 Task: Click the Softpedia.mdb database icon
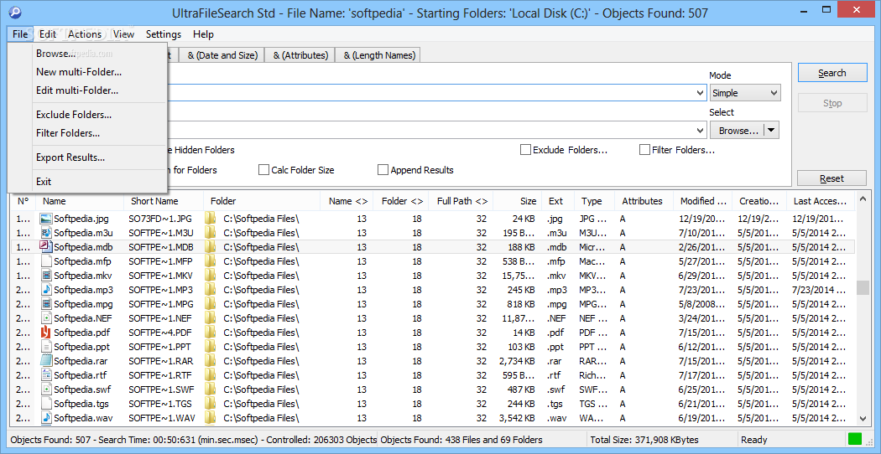pyautogui.click(x=46, y=247)
